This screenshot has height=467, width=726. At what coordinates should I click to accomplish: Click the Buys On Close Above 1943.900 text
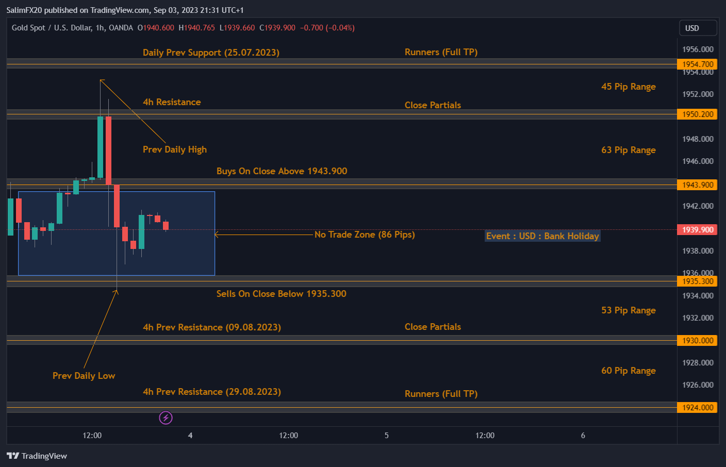(x=282, y=171)
